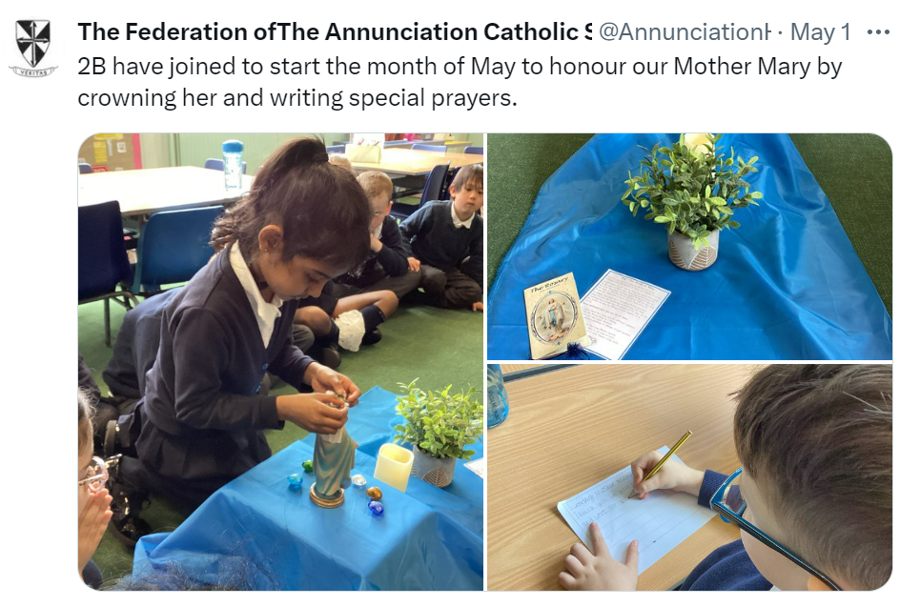Click the water bottle on the classroom table
This screenshot has height=606, width=900.
(x=233, y=165)
